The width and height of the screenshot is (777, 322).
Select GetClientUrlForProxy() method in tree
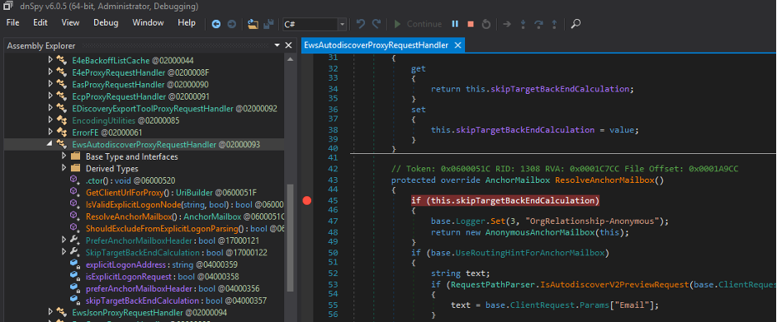point(172,192)
